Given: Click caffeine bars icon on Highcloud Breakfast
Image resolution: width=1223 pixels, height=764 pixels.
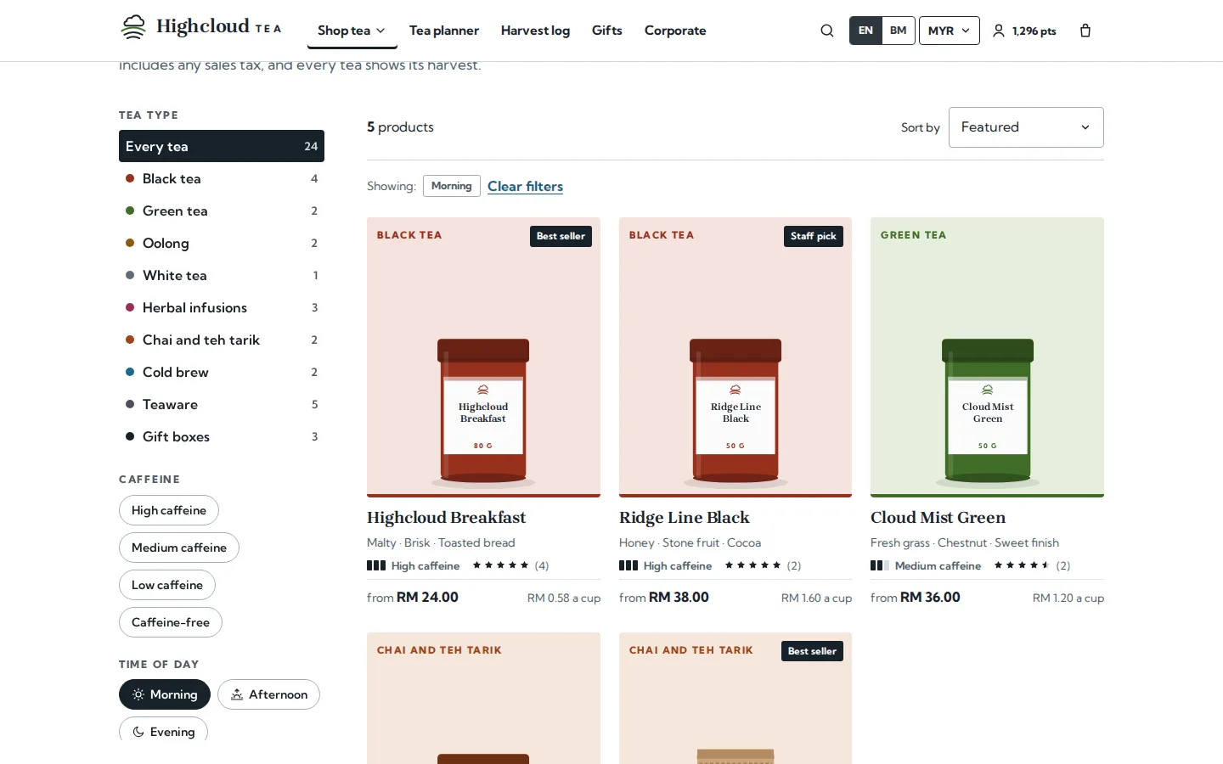Looking at the screenshot, I should pyautogui.click(x=376, y=565).
